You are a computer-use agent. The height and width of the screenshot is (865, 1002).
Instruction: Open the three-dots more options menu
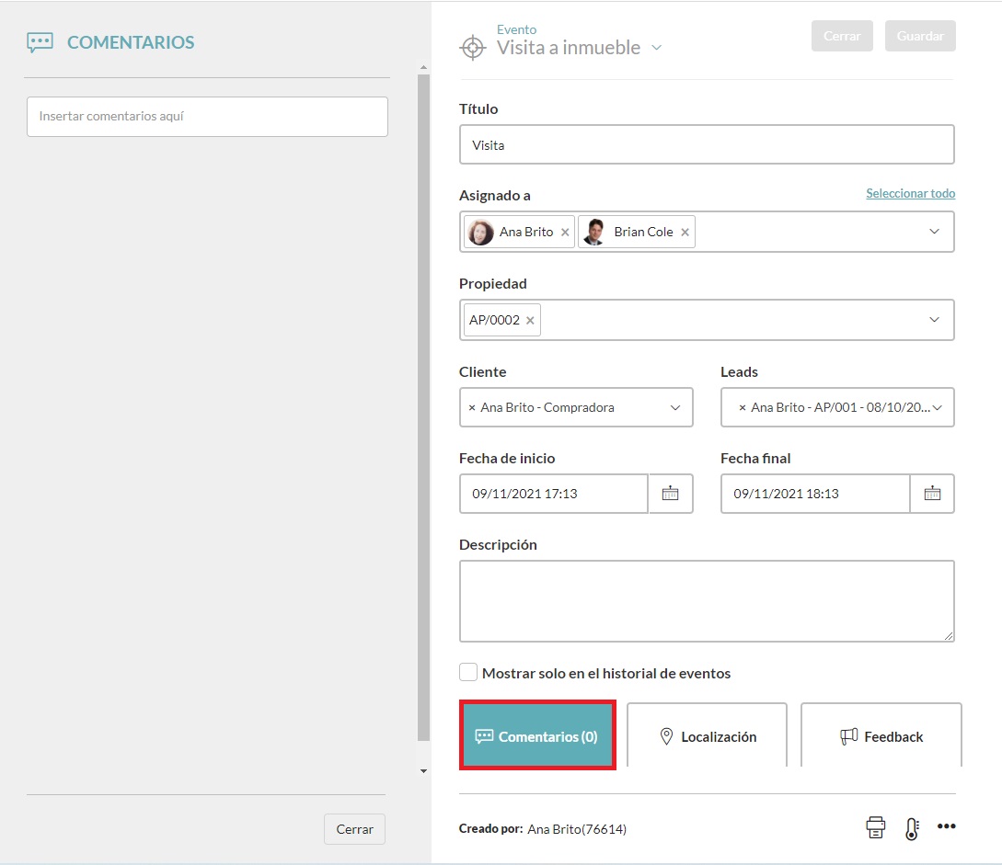pos(947,826)
